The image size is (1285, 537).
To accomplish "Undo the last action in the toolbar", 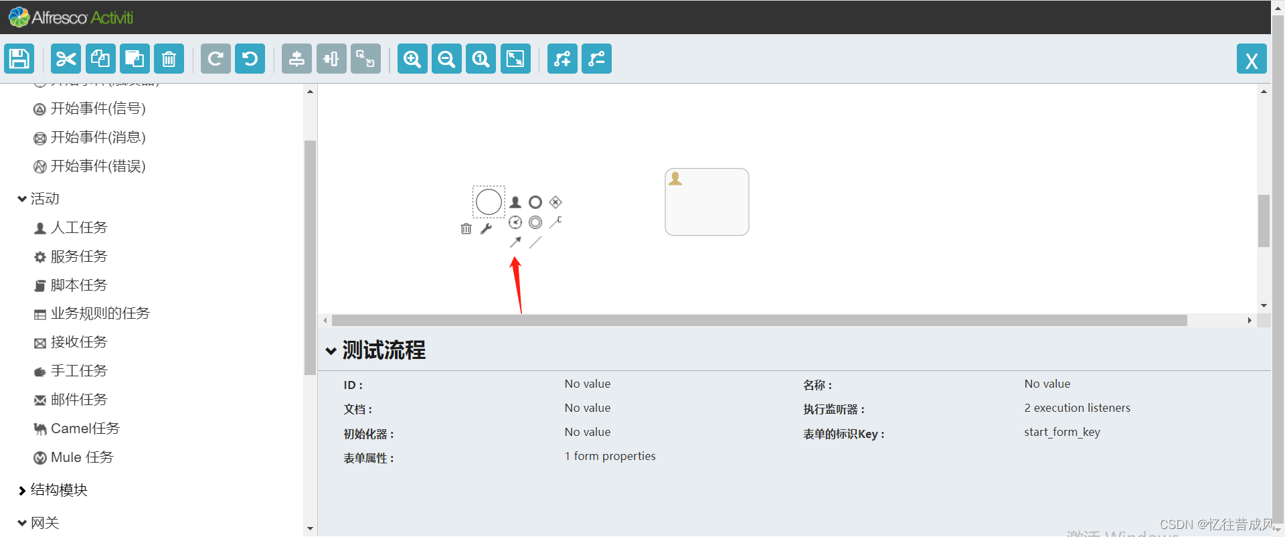I will tap(250, 59).
